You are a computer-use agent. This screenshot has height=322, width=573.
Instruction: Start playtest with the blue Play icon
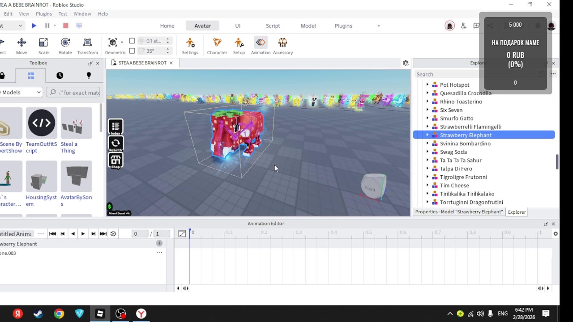pos(34,26)
